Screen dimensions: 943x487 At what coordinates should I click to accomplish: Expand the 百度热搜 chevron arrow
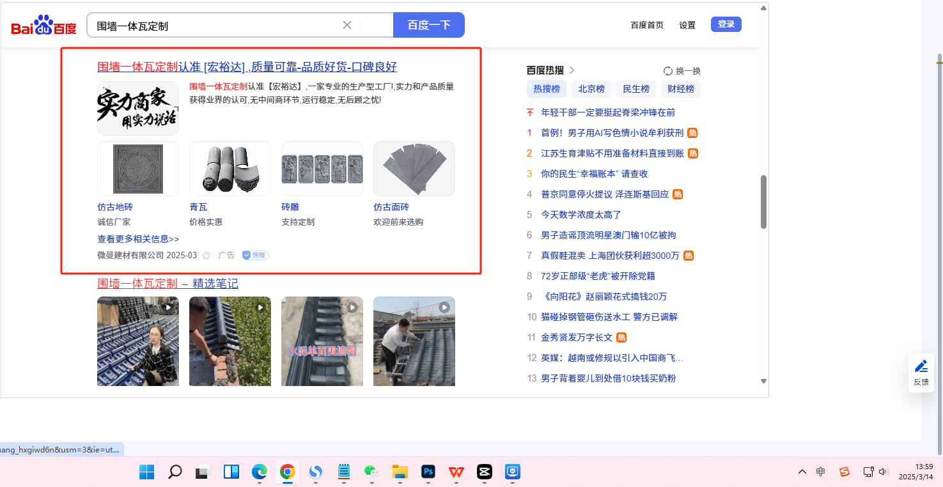(x=572, y=70)
